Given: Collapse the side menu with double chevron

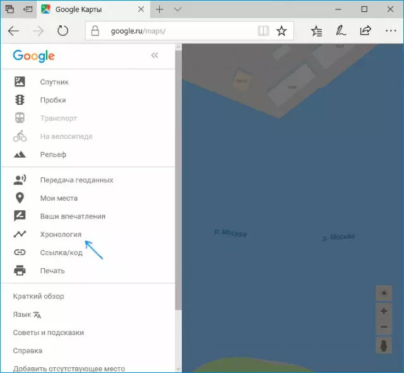Looking at the screenshot, I should (155, 56).
